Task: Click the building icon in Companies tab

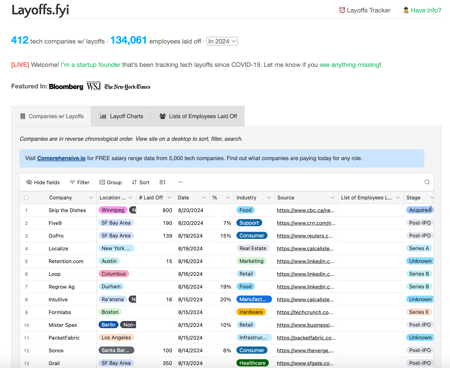Action: pyautogui.click(x=23, y=116)
